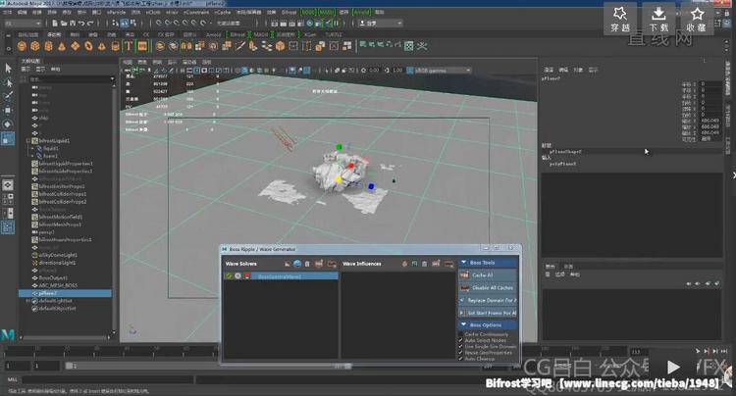Open the menu set dropdown at top left
736x396 pixels.
pyautogui.click(x=23, y=24)
